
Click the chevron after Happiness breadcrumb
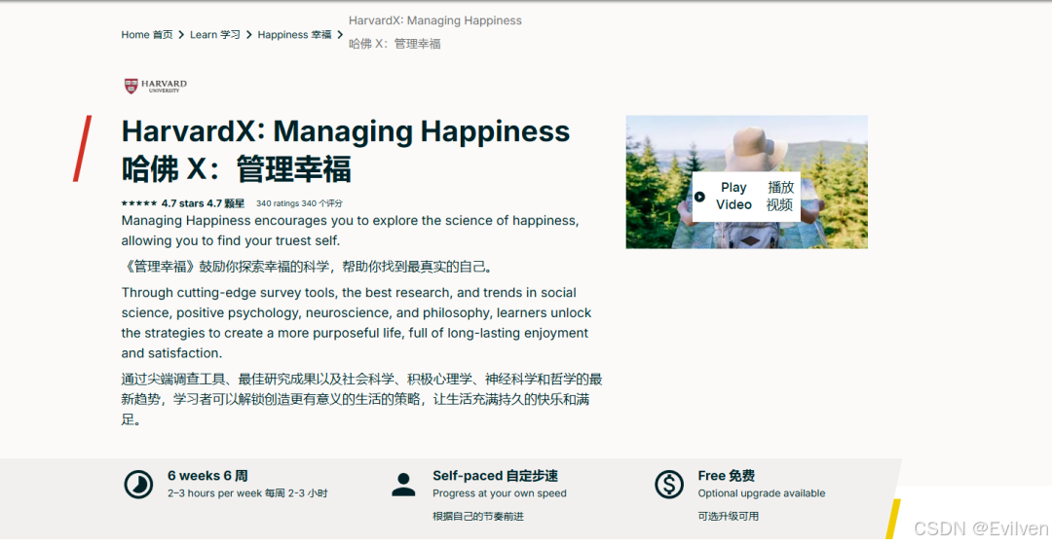340,35
